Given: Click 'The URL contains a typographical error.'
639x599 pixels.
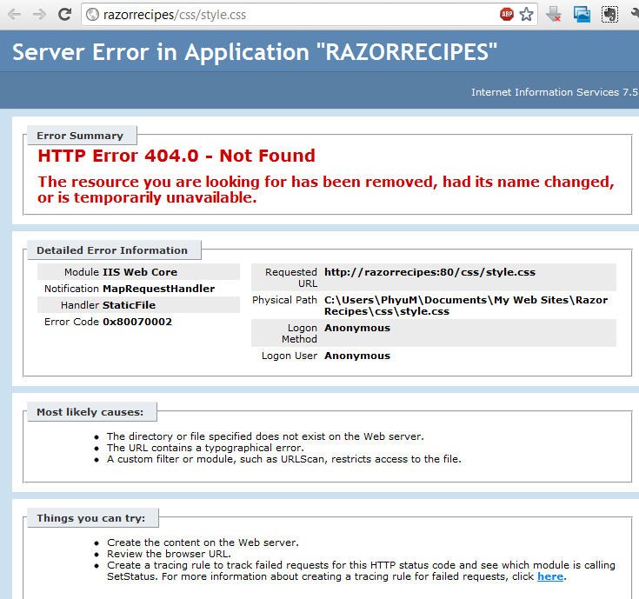Looking at the screenshot, I should 205,448.
